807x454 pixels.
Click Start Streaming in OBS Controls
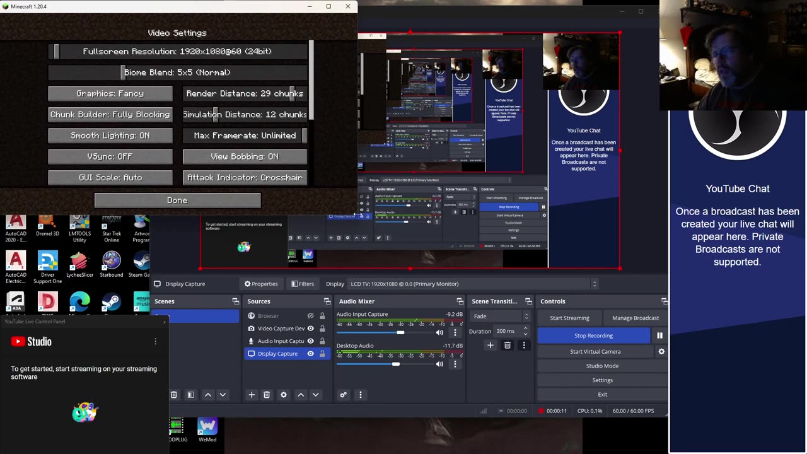[x=569, y=318]
